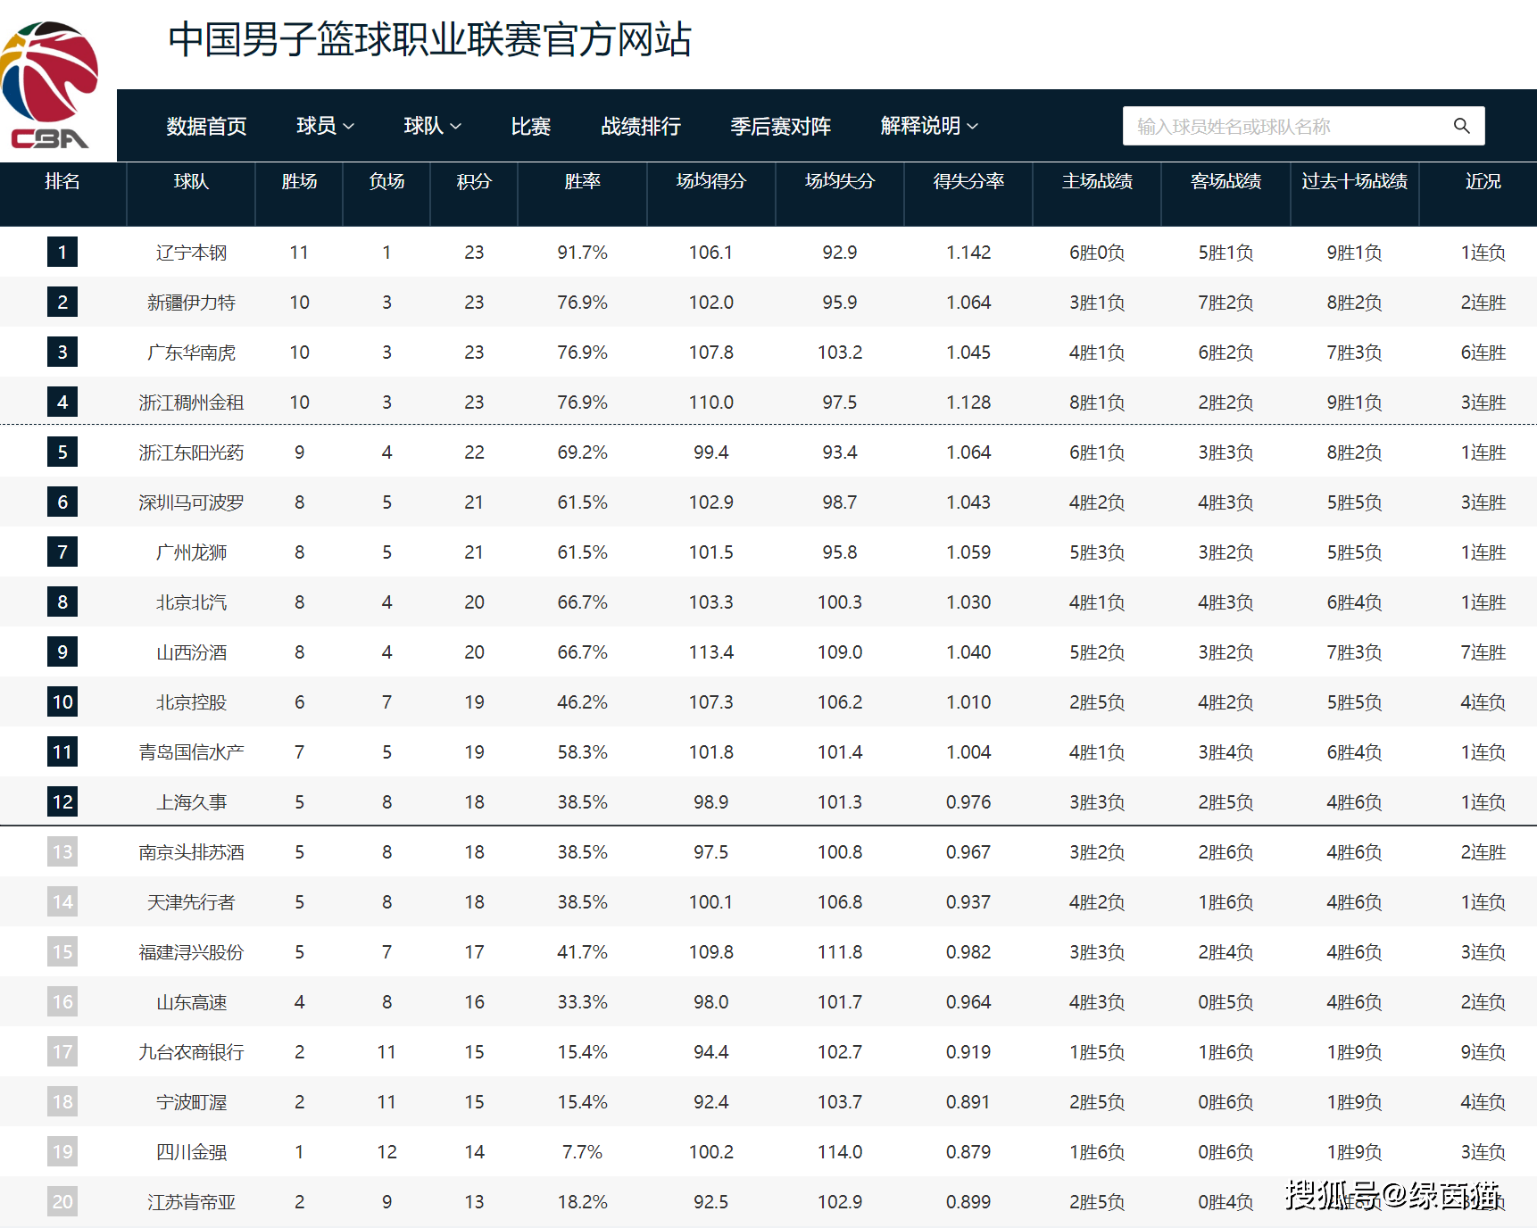Open team 江苏肯帝亚

[x=191, y=1202]
